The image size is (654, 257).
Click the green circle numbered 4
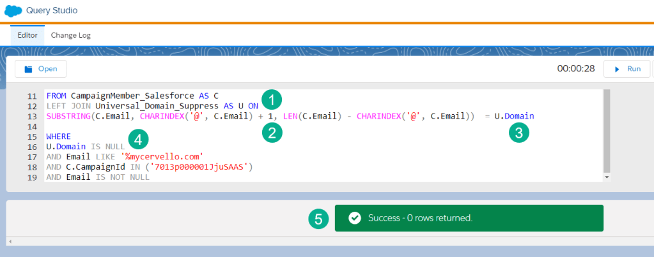pos(138,138)
